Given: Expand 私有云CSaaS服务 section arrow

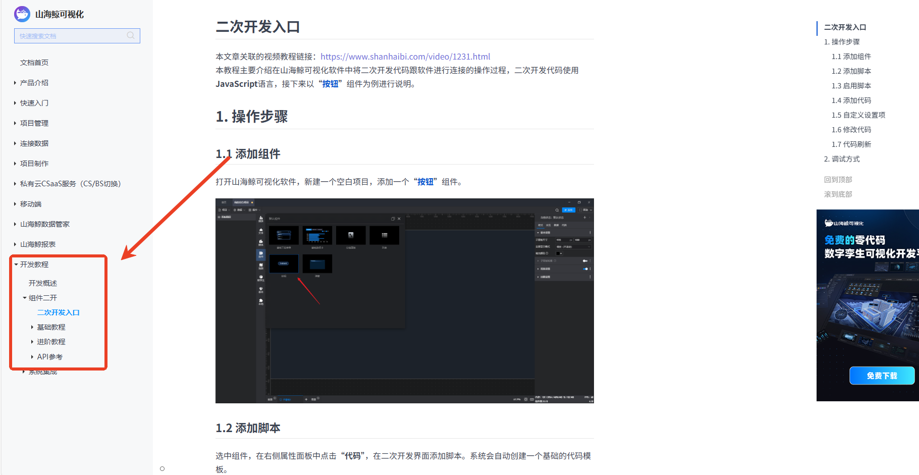Looking at the screenshot, I should [15, 184].
